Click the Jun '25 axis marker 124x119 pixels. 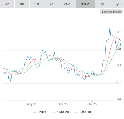pos(63,104)
